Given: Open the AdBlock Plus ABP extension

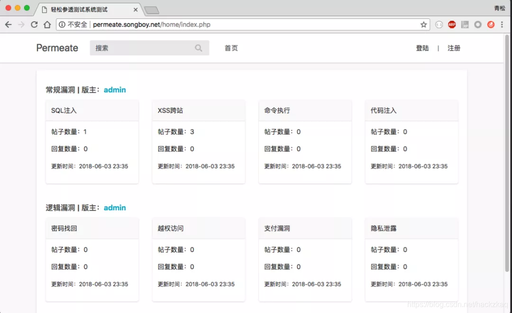Looking at the screenshot, I should tap(452, 25).
